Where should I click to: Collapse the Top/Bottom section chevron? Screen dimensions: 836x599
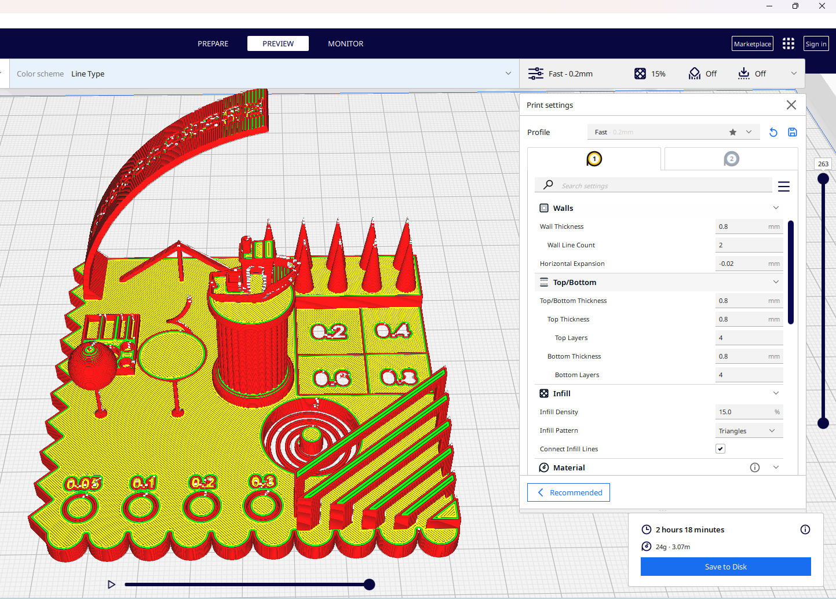coord(776,282)
